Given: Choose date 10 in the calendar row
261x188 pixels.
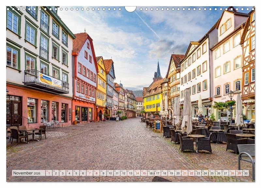Looking at the screenshot, I should tap(110, 173).
